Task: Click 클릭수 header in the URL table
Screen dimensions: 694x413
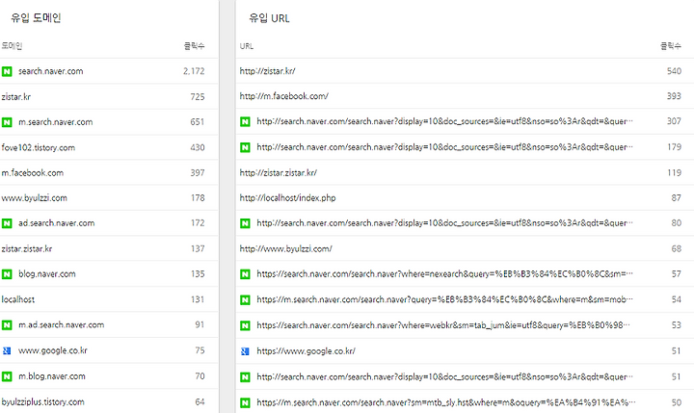Action: pos(671,46)
